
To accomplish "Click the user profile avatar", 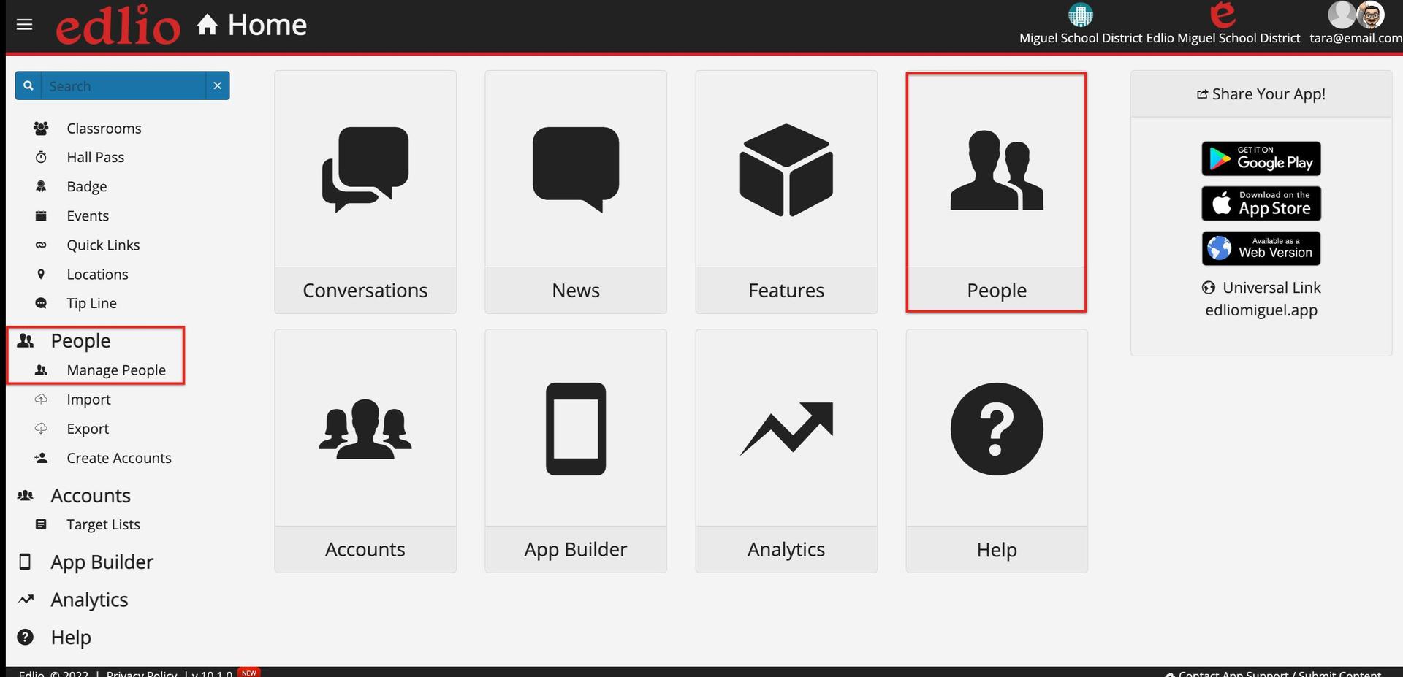I will (x=1370, y=15).
